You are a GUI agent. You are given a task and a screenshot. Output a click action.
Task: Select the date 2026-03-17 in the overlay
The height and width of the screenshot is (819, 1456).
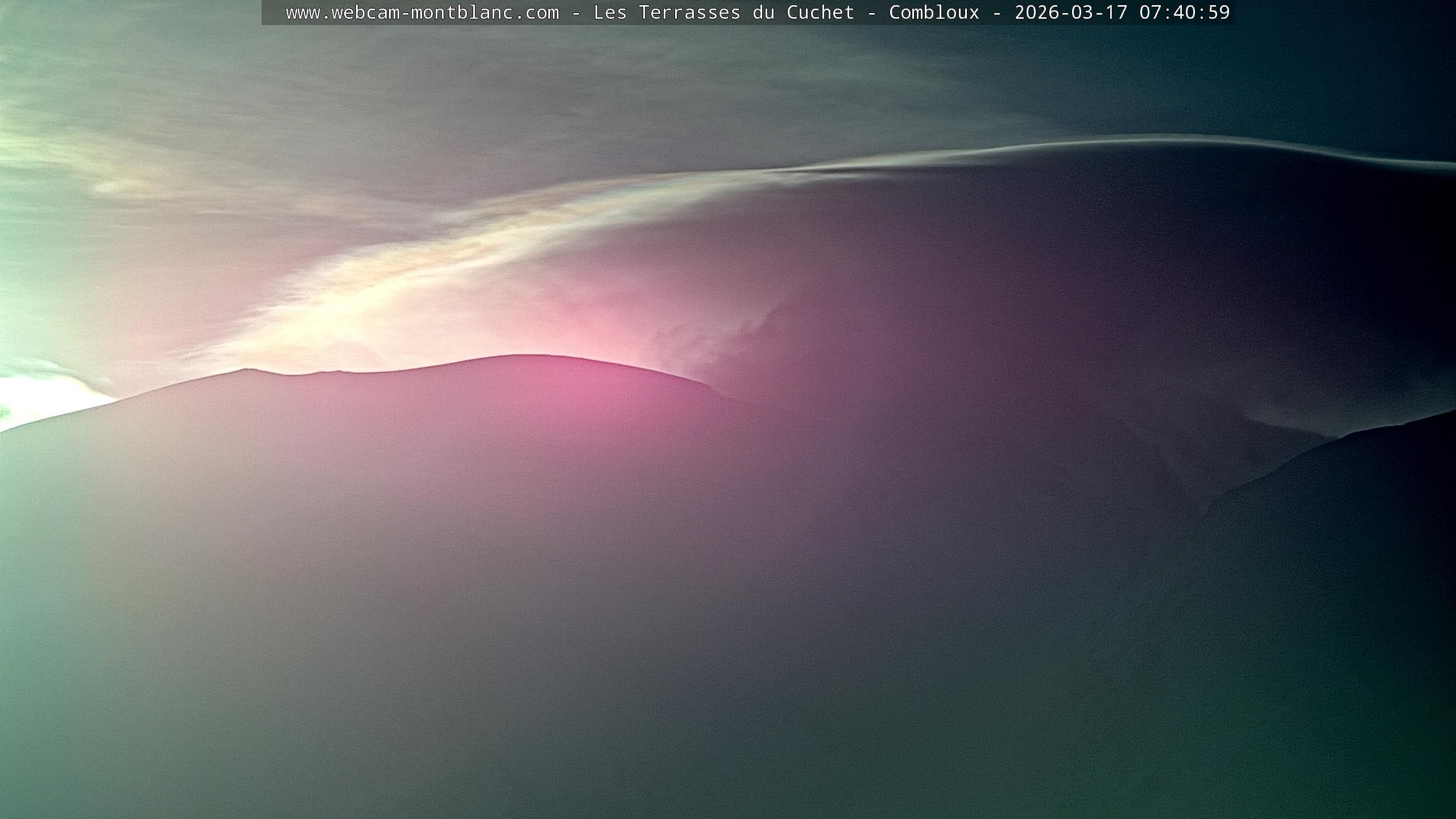(1070, 13)
